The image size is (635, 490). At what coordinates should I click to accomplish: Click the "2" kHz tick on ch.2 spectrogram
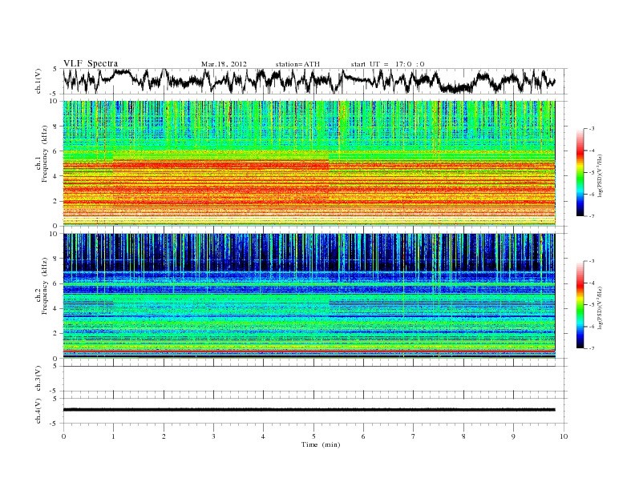[x=55, y=334]
